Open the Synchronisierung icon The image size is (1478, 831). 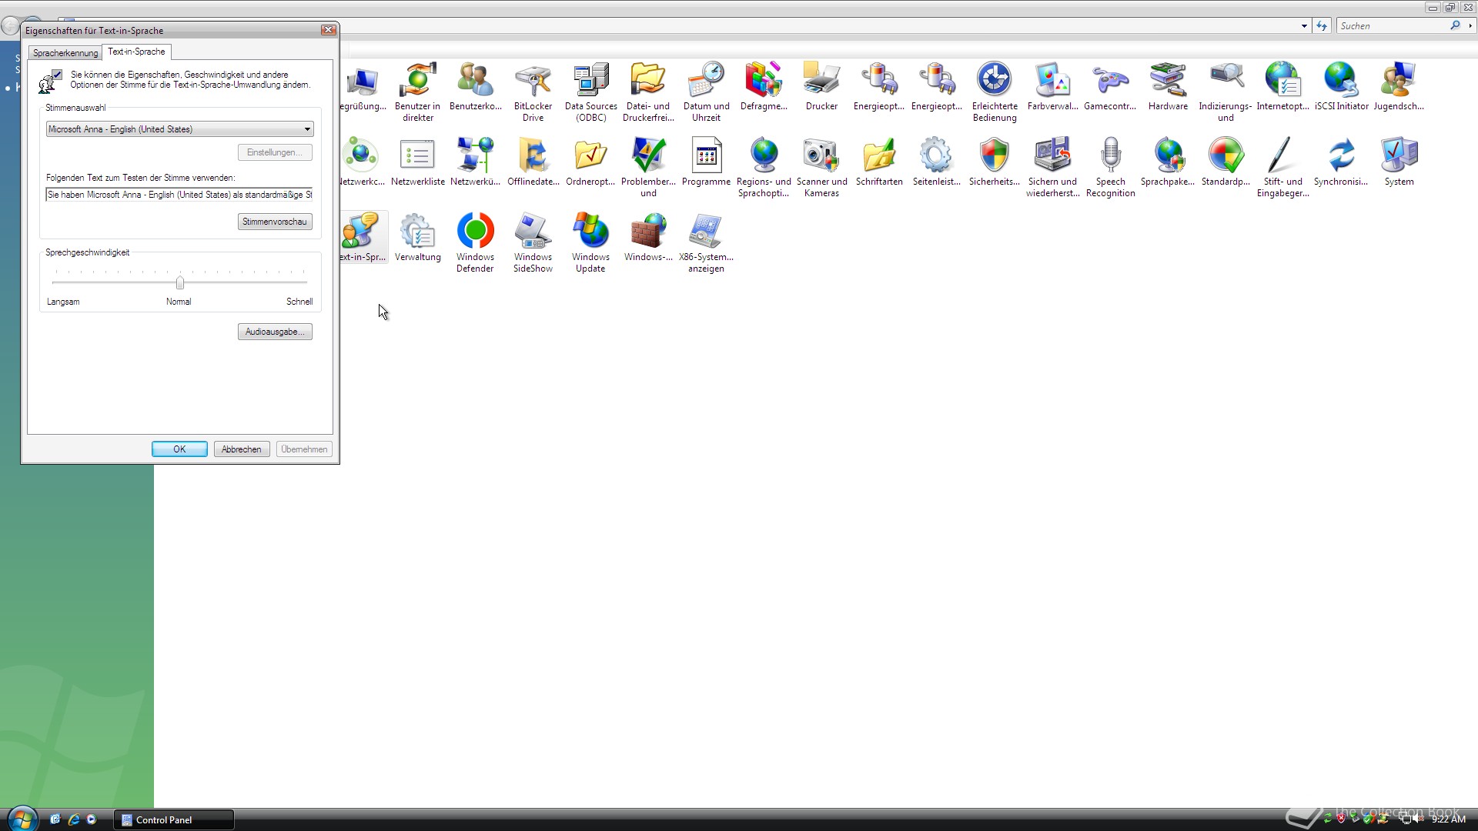1341,162
